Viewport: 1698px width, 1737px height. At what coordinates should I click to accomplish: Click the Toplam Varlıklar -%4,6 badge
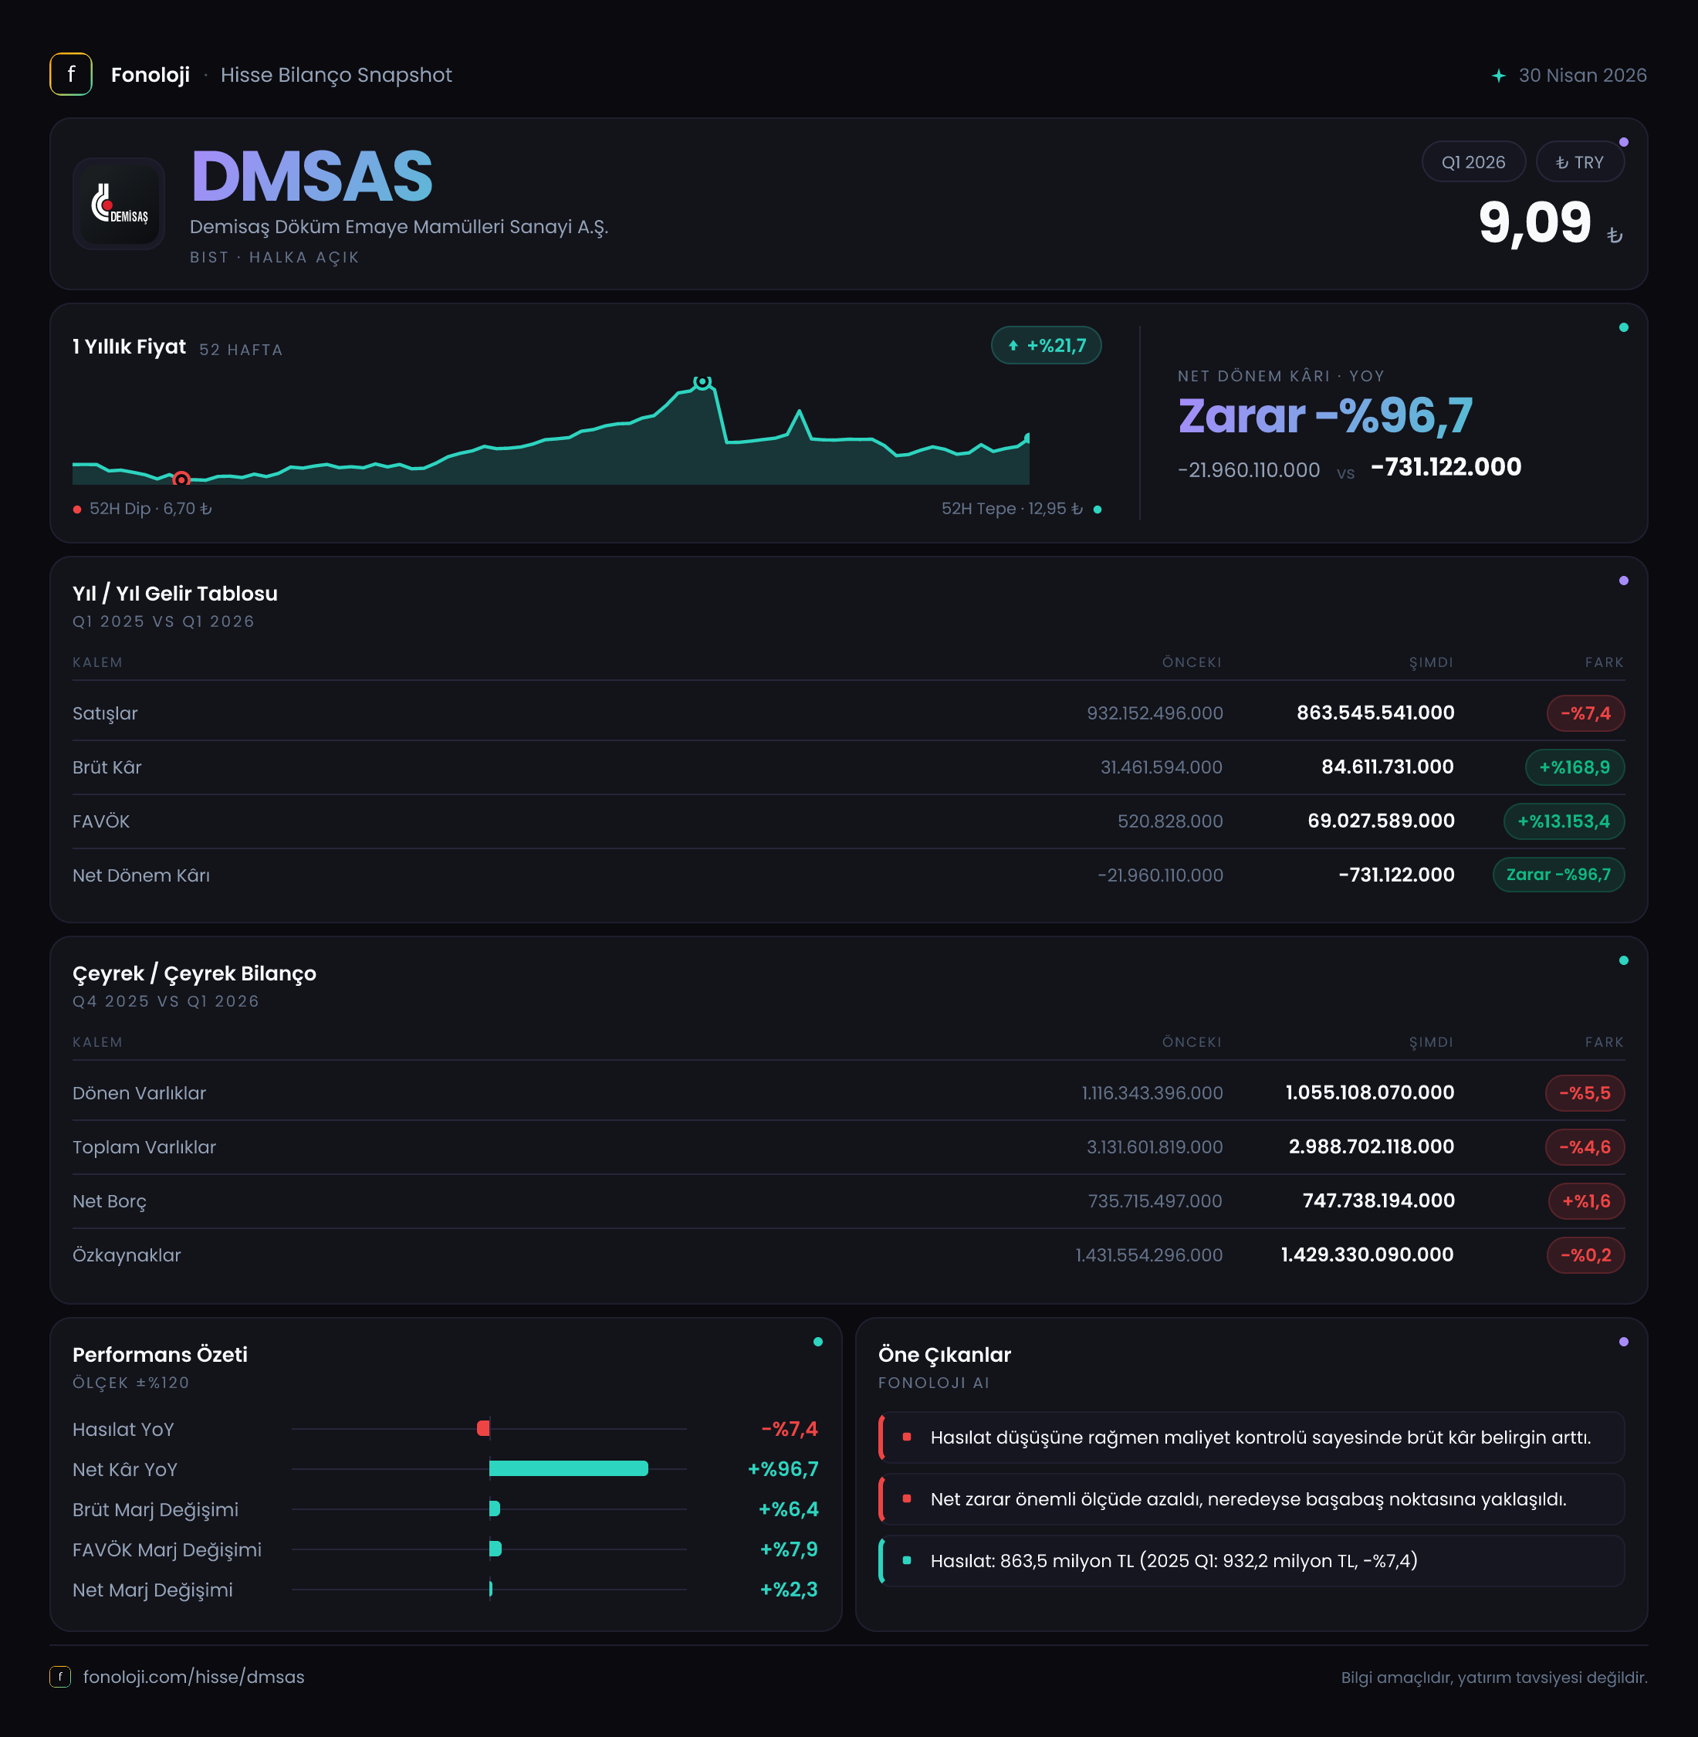pos(1584,1146)
